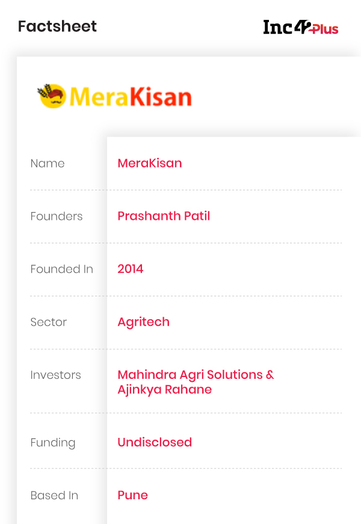
Task: Click the Name row label
Action: (48, 163)
